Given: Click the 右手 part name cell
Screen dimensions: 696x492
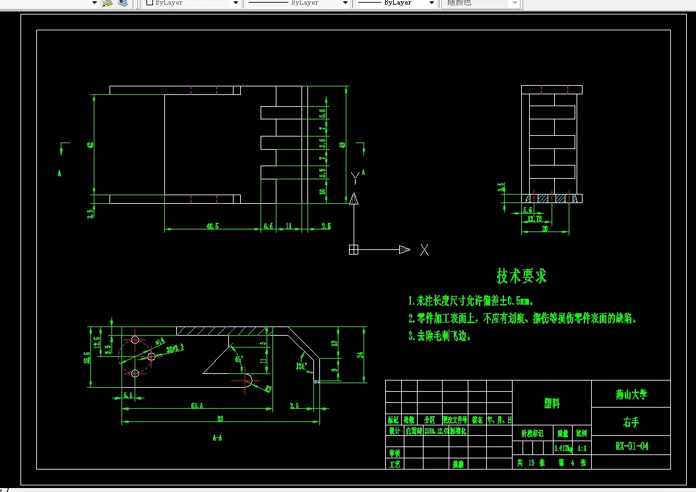Looking at the screenshot, I should point(631,422).
